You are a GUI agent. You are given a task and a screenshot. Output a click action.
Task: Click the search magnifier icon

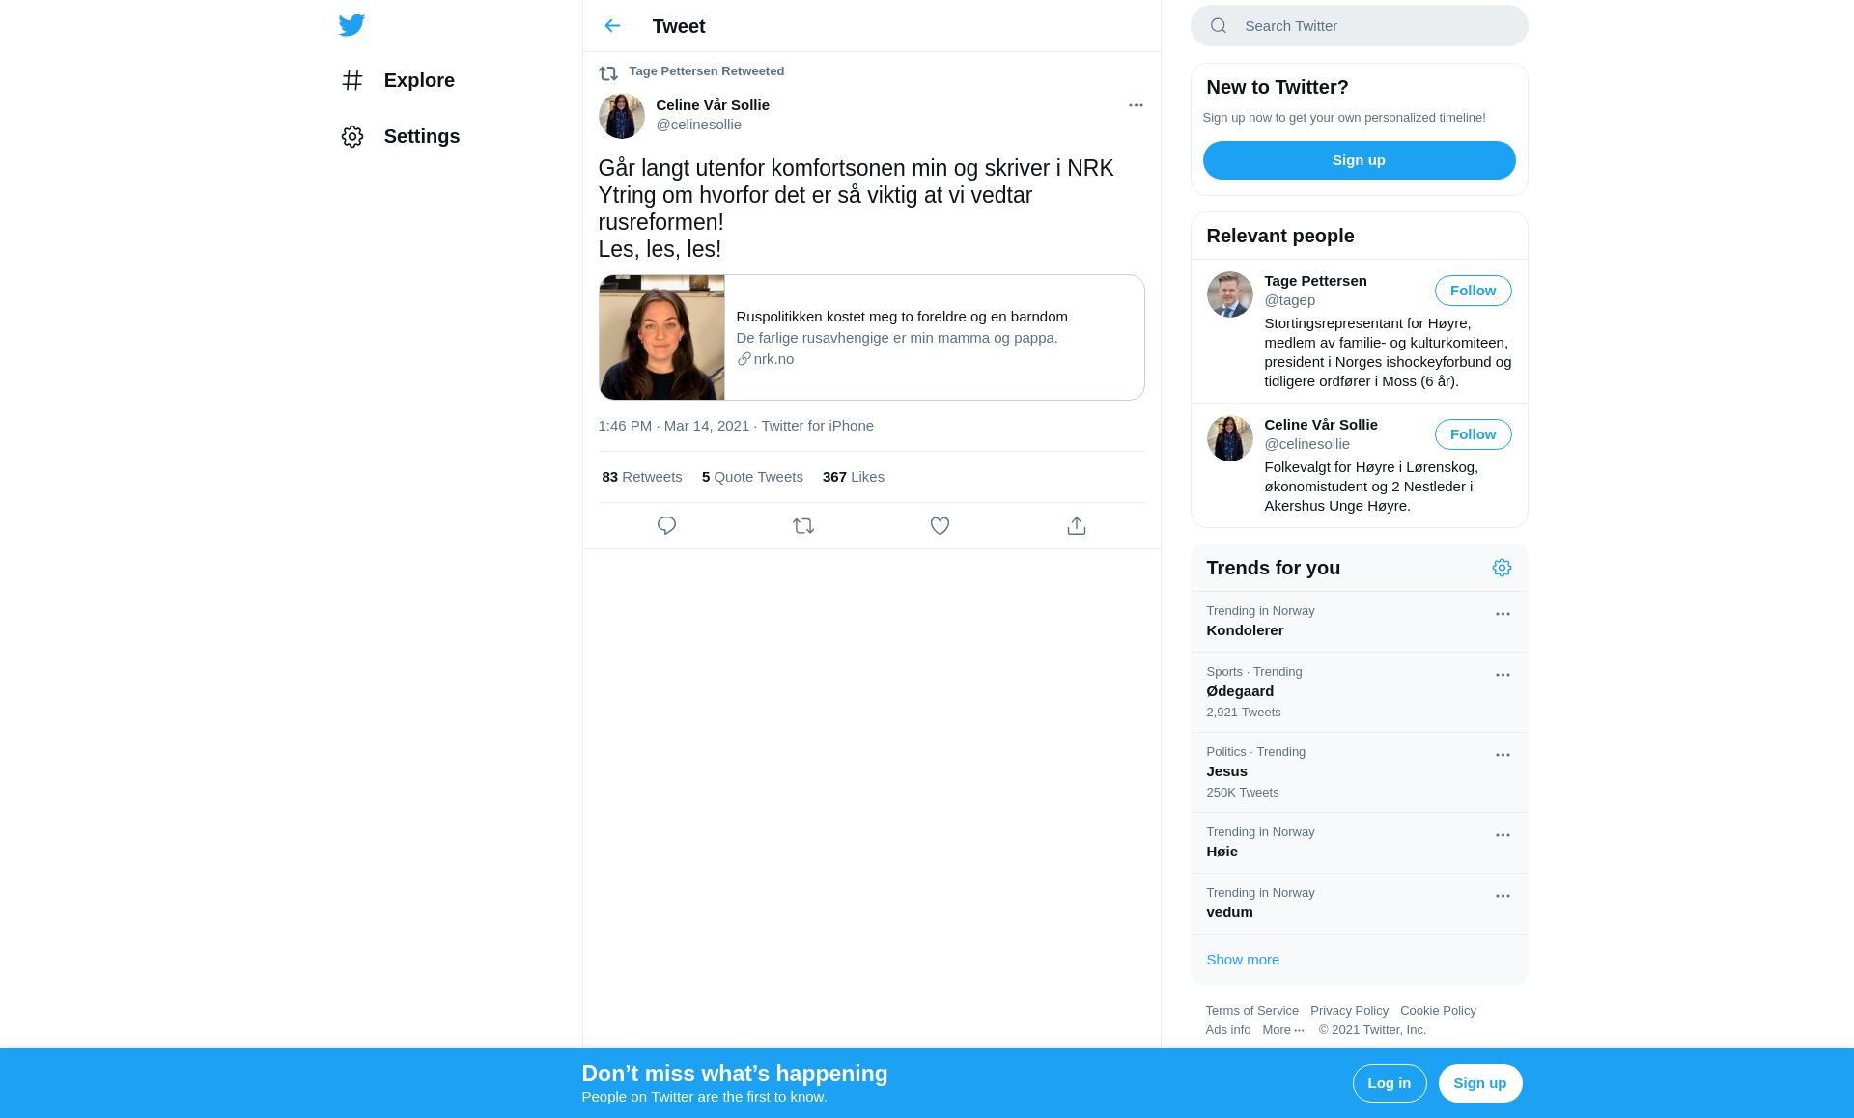(1219, 26)
